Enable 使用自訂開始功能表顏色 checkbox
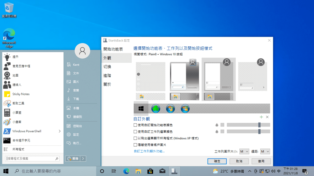Image resolution: width=314 pixels, height=176 pixels. tap(135, 125)
